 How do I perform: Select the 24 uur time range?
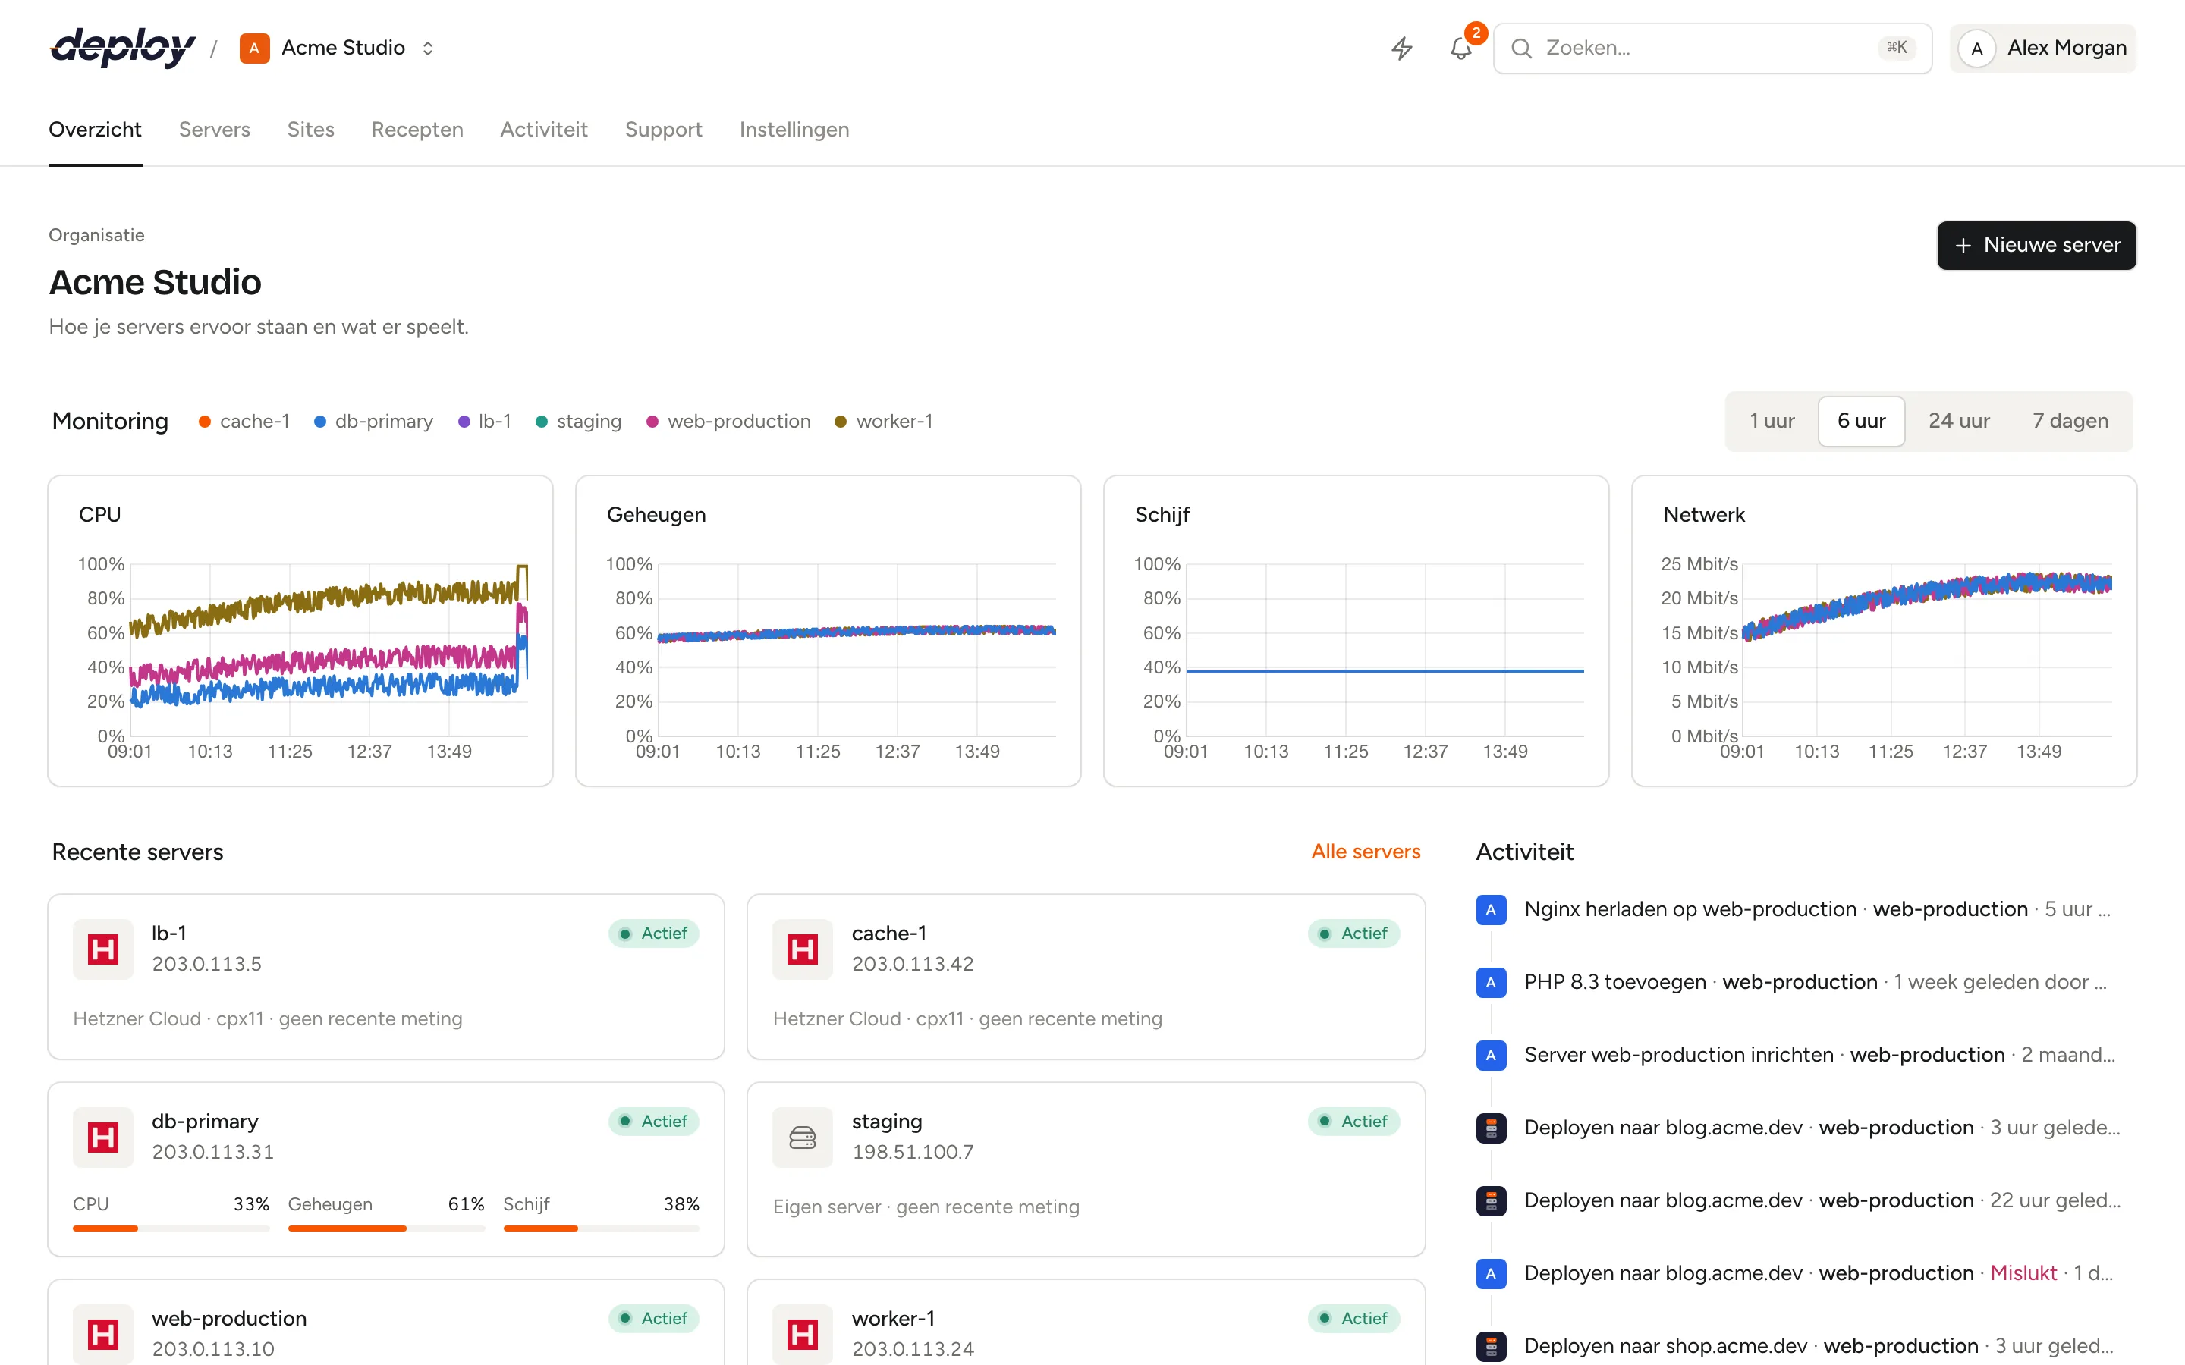[1958, 421]
